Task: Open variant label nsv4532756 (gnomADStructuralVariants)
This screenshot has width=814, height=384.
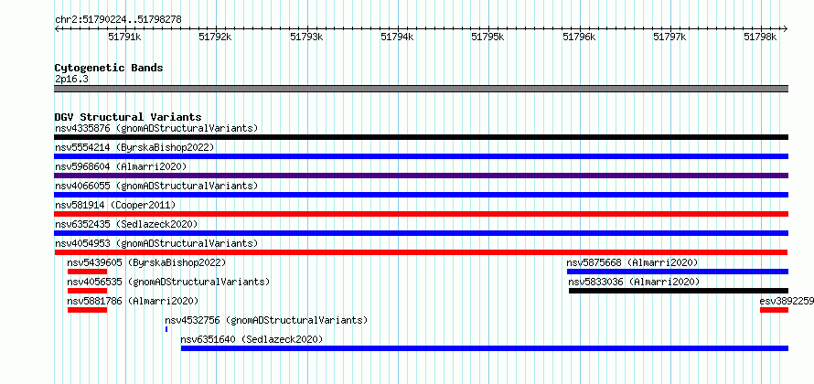Action: 266,320
